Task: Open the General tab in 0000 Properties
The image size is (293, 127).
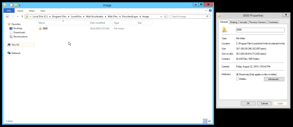Action: 224,22
